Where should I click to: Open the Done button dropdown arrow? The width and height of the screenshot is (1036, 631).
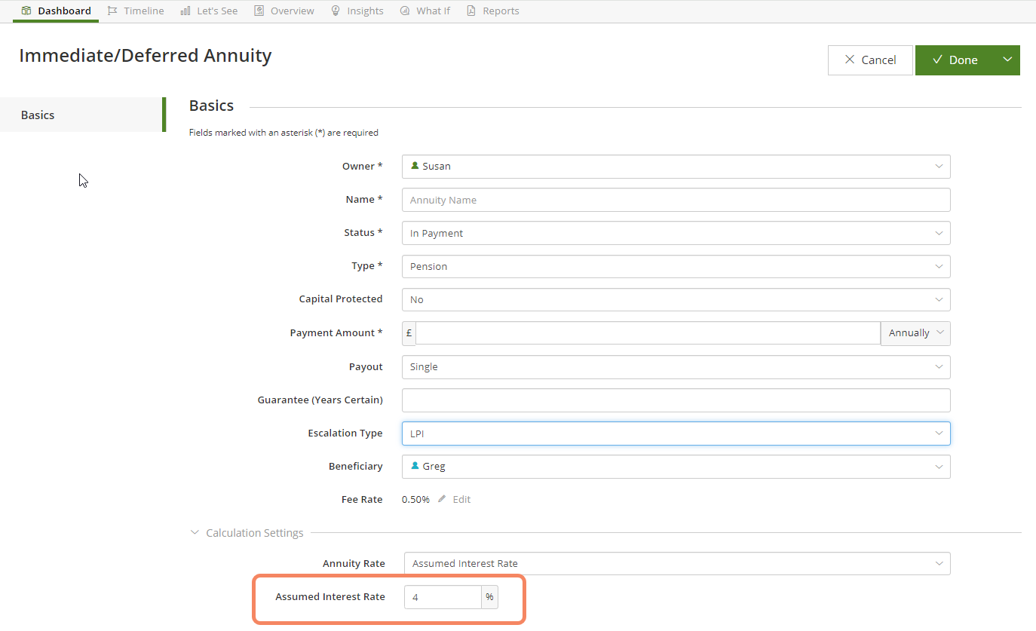pyautogui.click(x=1007, y=60)
